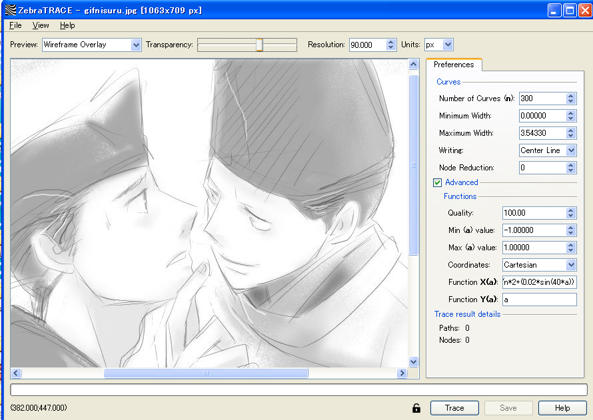This screenshot has width=593, height=420.
Task: Decrease Min (a) value down arrow
Action: (571, 233)
